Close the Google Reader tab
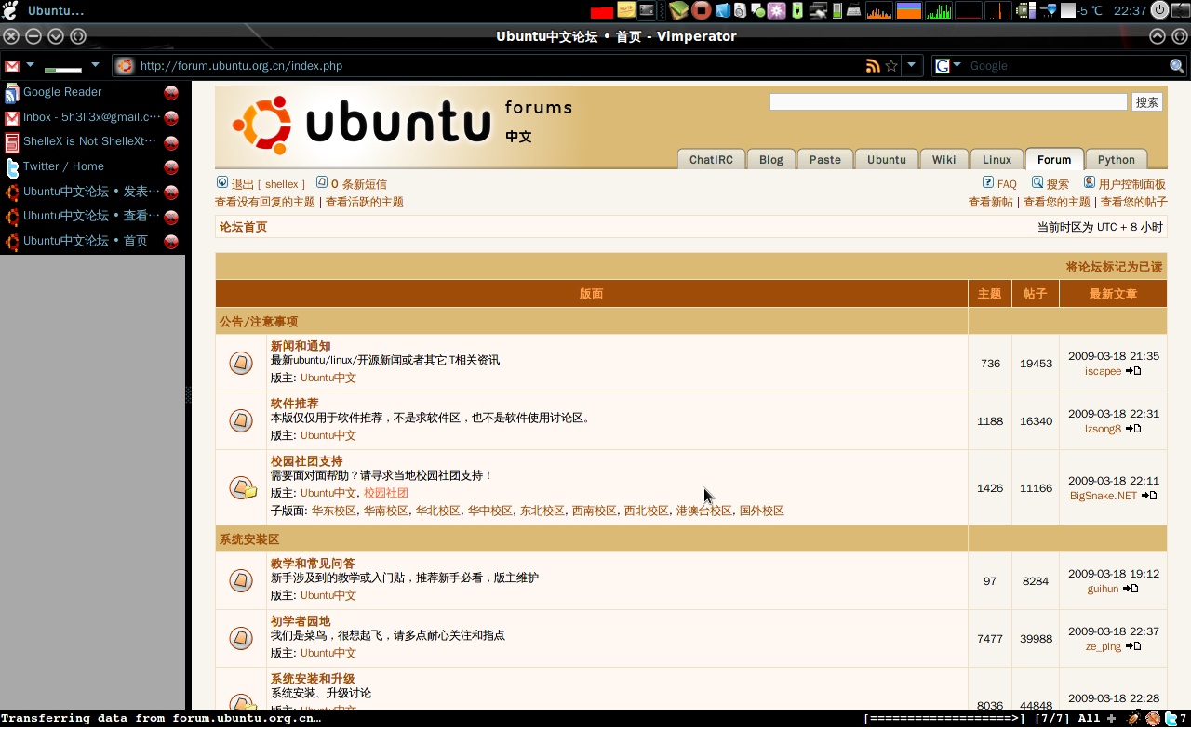Image resolution: width=1191 pixels, height=744 pixels. point(171,93)
